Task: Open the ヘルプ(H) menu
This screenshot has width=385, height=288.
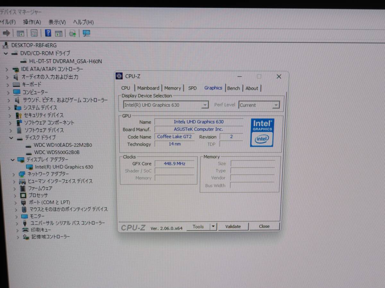Action: click(x=83, y=22)
